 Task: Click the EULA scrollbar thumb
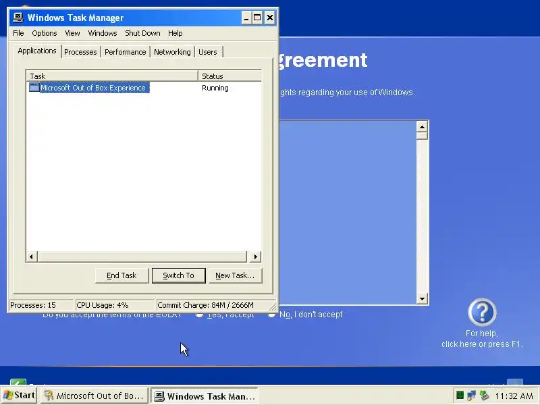click(422, 136)
